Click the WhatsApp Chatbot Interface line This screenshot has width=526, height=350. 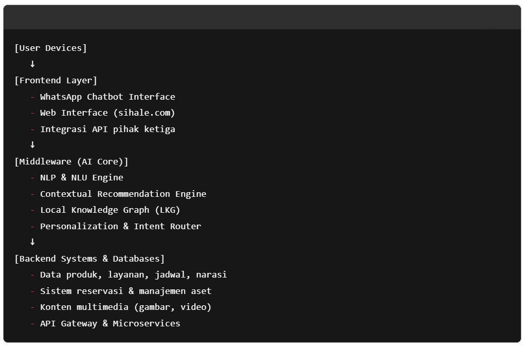[x=107, y=97]
